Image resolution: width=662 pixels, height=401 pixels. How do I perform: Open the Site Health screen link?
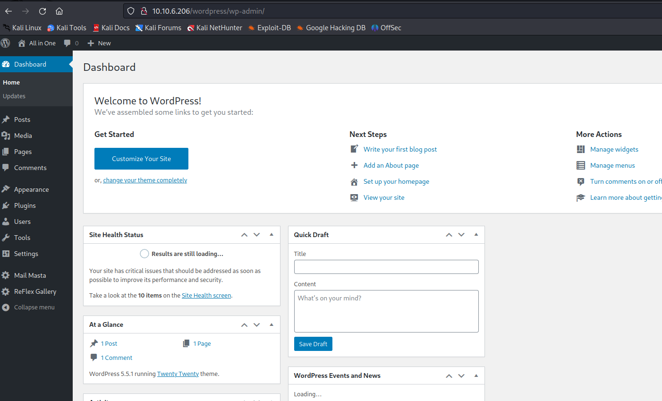point(206,296)
